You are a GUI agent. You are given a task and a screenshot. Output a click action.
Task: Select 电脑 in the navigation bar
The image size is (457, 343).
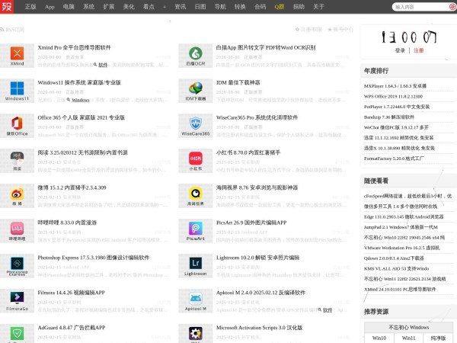point(69,7)
